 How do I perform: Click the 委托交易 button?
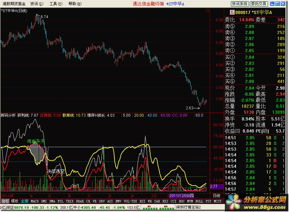coord(259,4)
